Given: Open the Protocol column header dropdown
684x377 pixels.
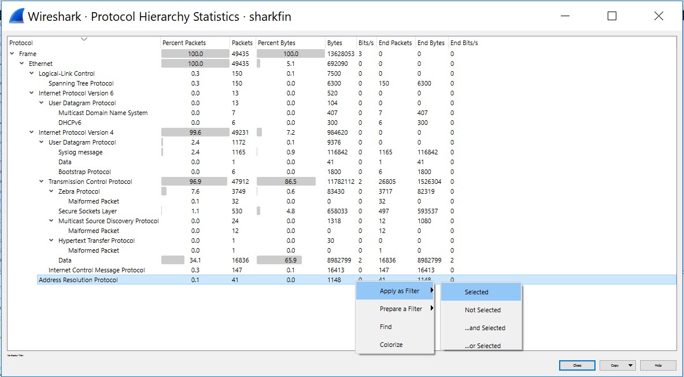Looking at the screenshot, I should point(84,39).
